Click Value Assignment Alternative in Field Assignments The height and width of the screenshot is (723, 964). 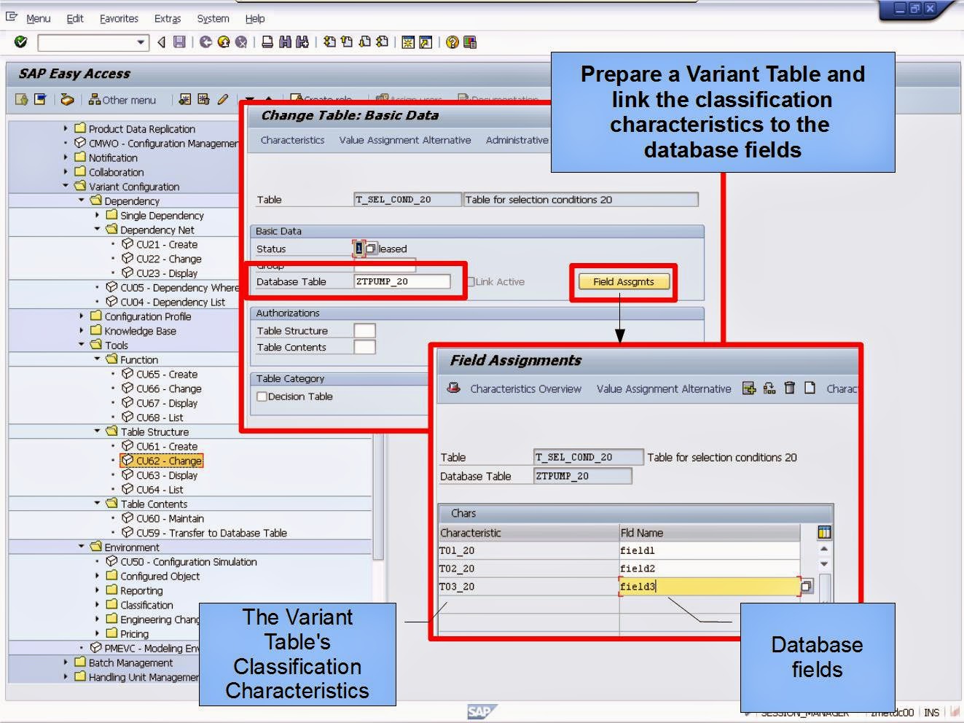click(x=664, y=388)
